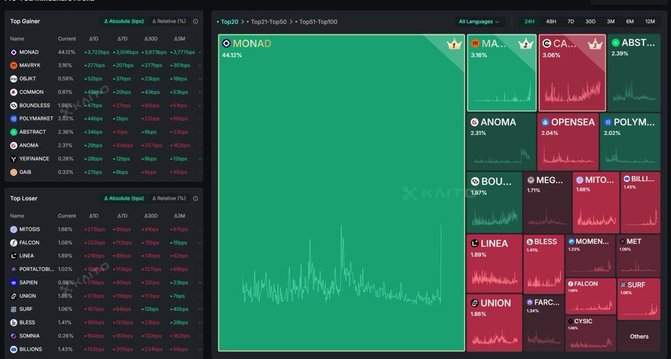
Task: Sort Top Gainer by Δ1D column
Action: tap(93, 39)
